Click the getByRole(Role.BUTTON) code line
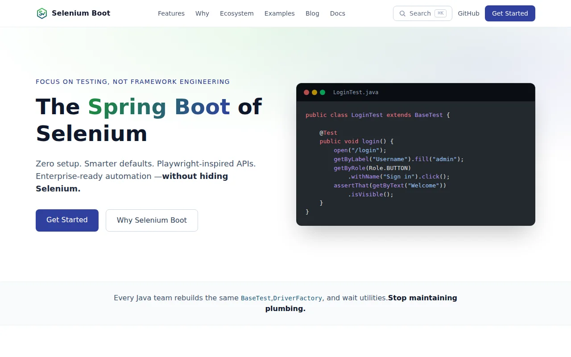 coord(372,168)
